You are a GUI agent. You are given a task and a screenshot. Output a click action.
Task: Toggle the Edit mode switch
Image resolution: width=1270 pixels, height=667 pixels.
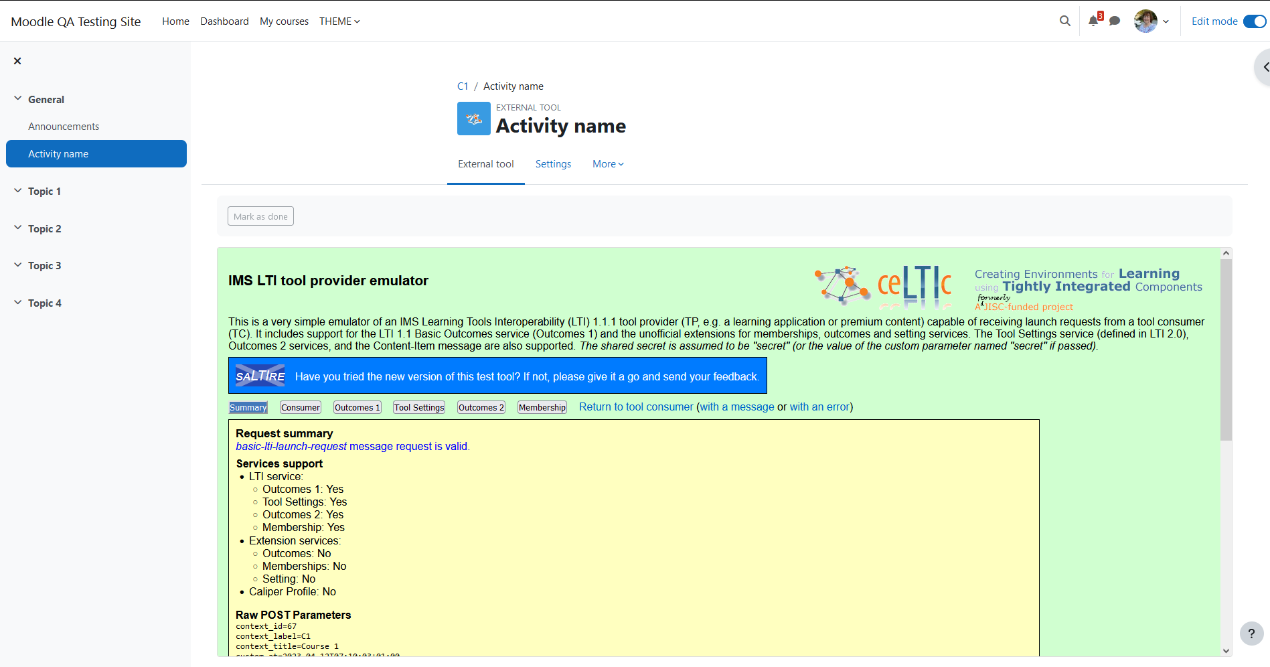point(1255,21)
